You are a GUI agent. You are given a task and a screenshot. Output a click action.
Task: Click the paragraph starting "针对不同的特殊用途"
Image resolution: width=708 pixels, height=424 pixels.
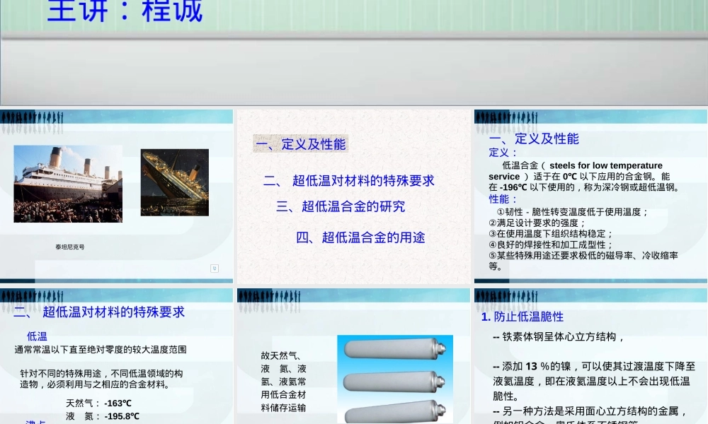click(x=101, y=379)
